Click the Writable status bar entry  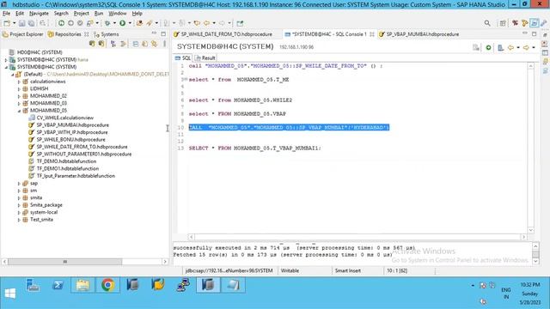[x=290, y=271]
